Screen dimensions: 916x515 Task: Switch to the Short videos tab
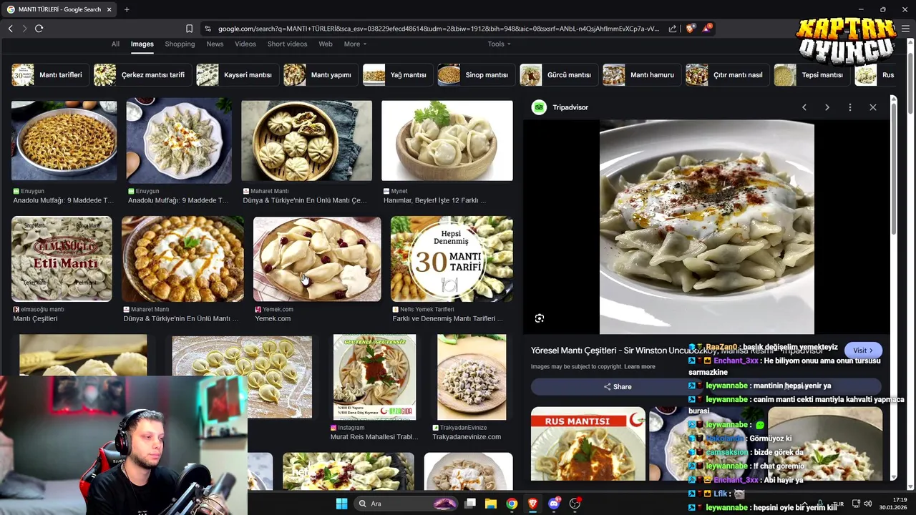point(287,44)
